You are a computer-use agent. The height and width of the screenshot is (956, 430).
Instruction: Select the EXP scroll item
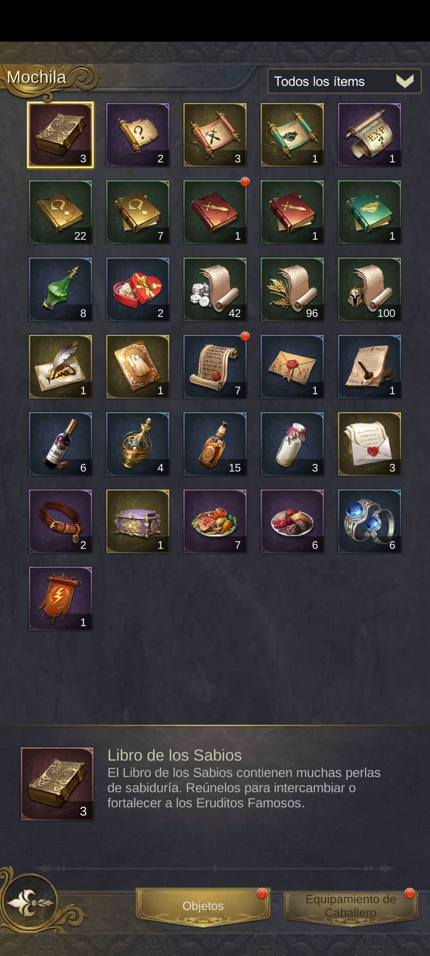click(370, 135)
